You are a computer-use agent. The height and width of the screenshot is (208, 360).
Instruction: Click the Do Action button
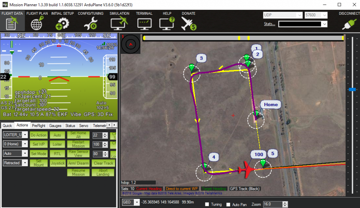pos(39,135)
